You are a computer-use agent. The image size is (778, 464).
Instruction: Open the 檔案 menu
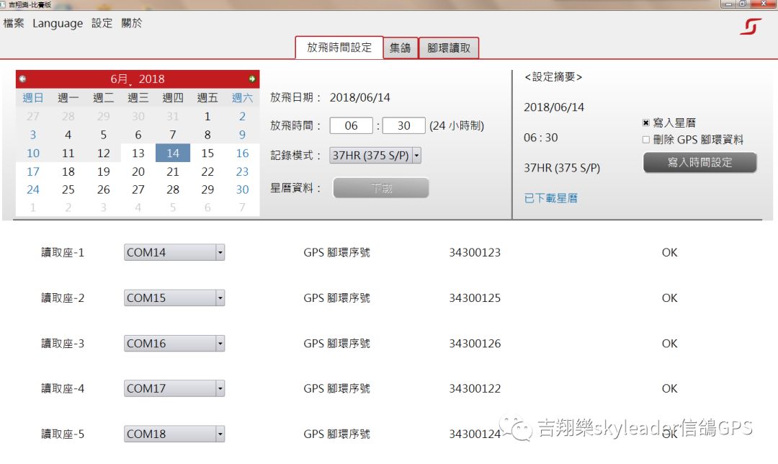point(14,23)
